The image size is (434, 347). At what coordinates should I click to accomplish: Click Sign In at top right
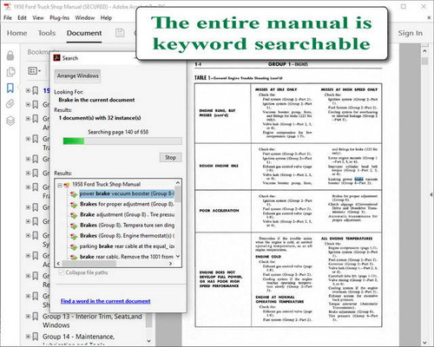point(410,33)
